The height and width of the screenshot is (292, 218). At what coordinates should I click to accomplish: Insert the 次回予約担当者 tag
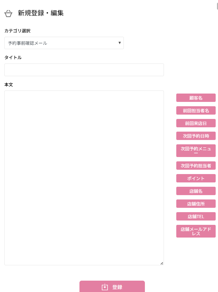coord(196,166)
